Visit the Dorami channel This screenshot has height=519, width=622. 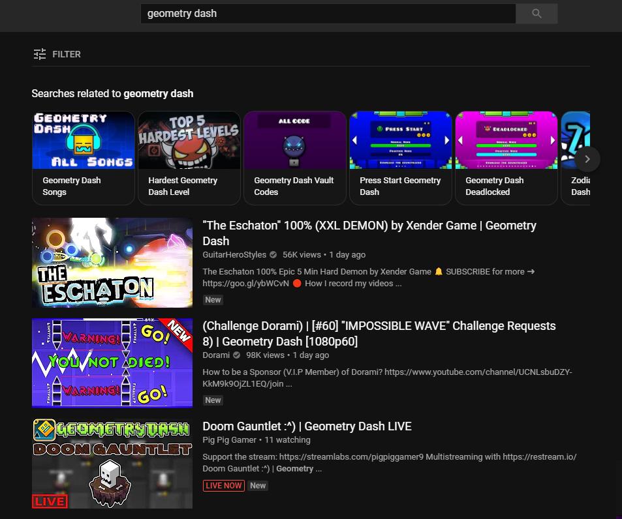click(216, 355)
